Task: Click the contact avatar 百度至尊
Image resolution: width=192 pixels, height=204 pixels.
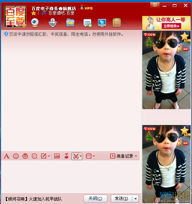Action: pos(15,16)
